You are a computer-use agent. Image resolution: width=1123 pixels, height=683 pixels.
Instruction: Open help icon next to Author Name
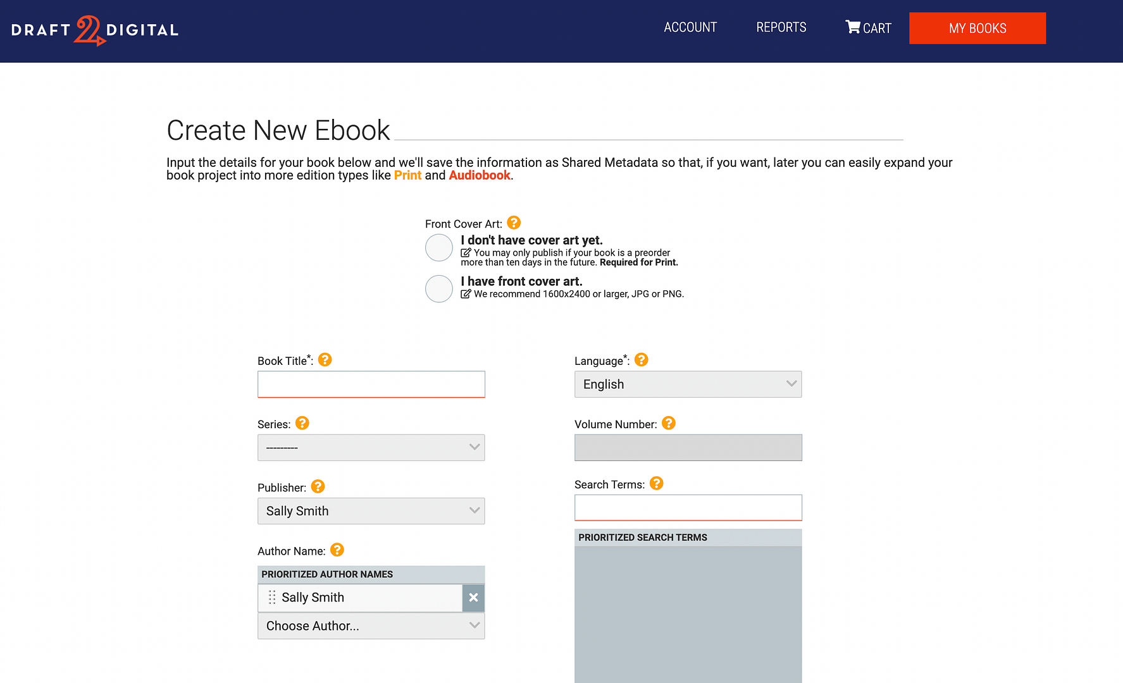[337, 550]
